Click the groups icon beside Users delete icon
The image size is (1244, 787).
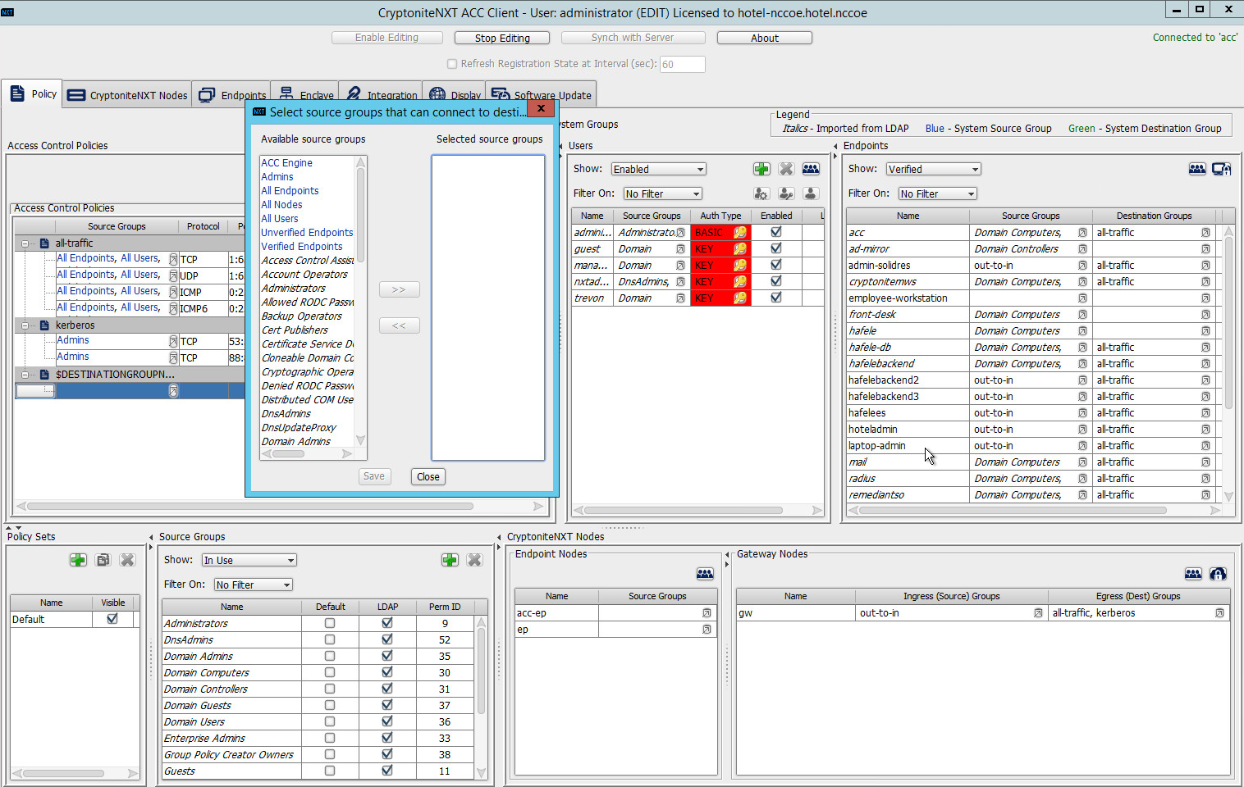click(x=811, y=169)
